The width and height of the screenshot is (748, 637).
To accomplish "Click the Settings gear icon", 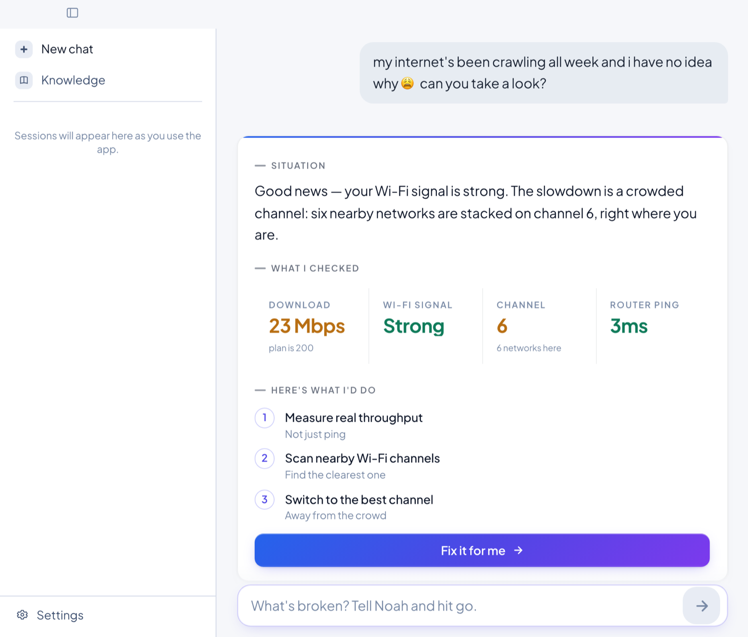I will 22,615.
